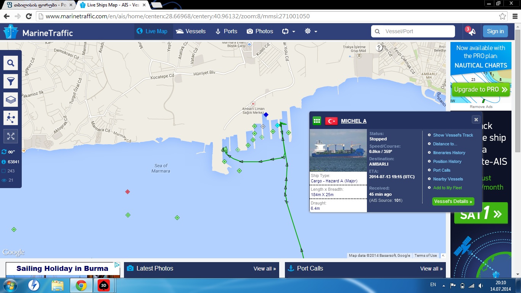Click the address bar URL
This screenshot has width=521, height=293.
pyautogui.click(x=177, y=16)
